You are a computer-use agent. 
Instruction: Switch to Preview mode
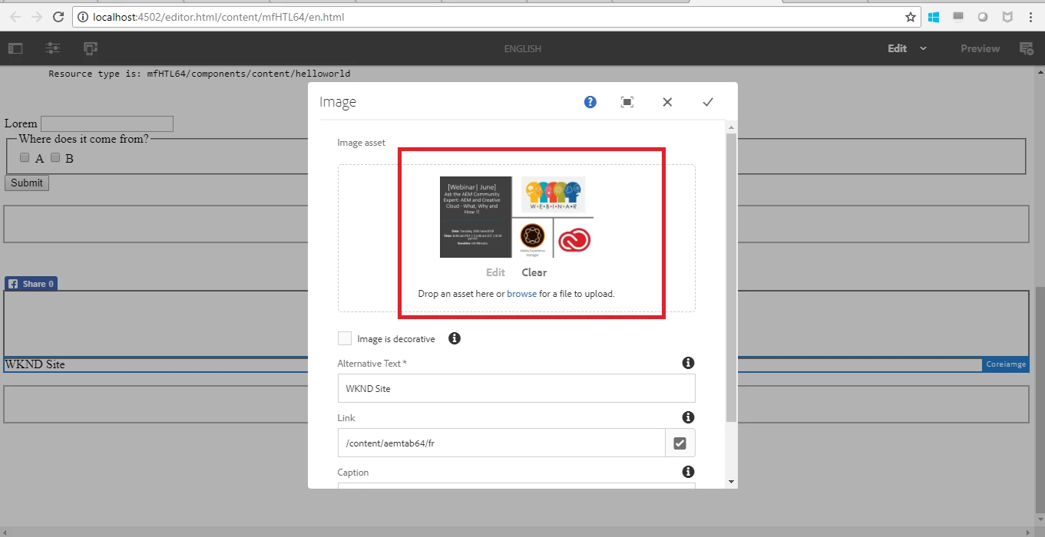click(x=980, y=48)
